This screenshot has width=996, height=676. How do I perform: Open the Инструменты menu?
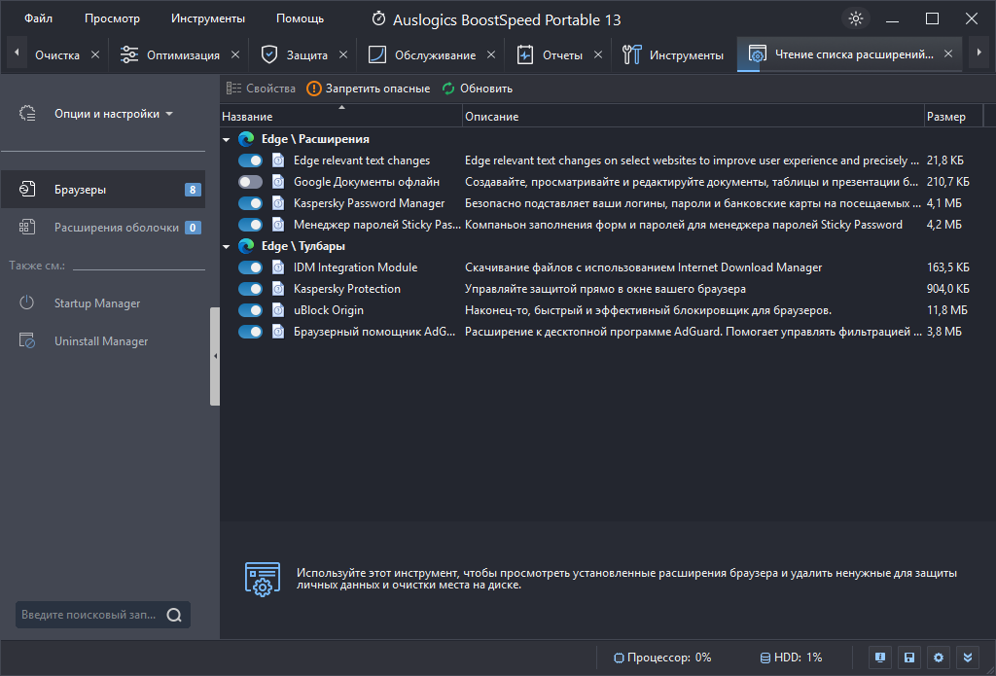coord(208,18)
